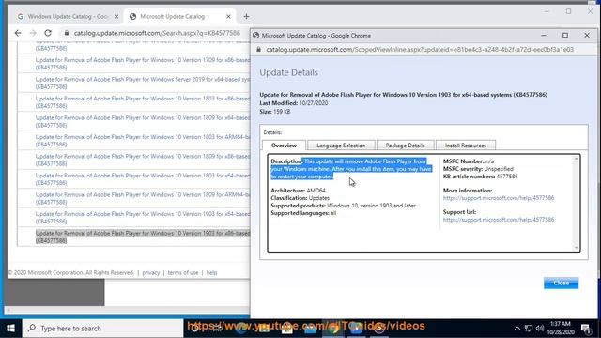Click the 'Size: 159 KB' text
The image size is (601, 338).
click(275, 112)
